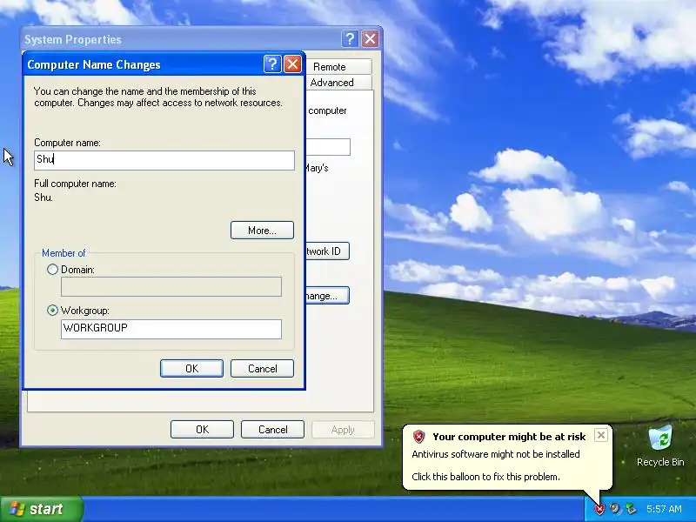This screenshot has width=696, height=522.
Task: Click the red shield icon in balloon
Action: (418, 437)
